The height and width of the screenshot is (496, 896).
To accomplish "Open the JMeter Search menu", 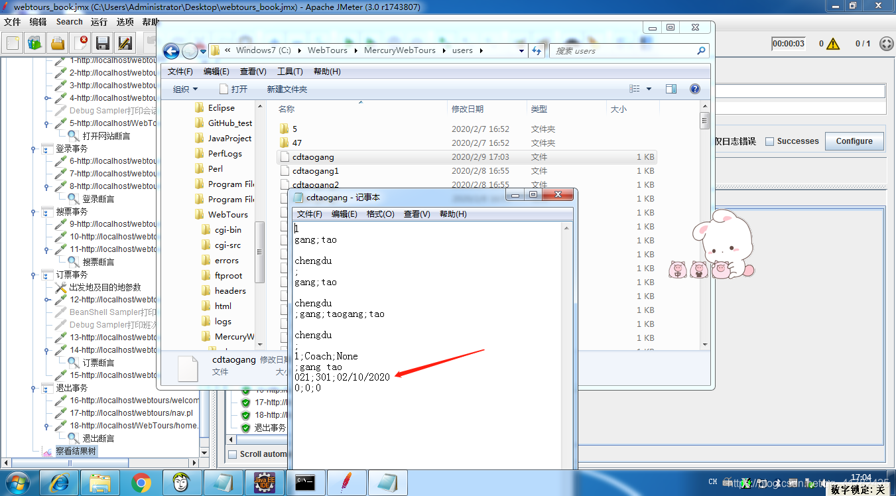I will [x=70, y=22].
